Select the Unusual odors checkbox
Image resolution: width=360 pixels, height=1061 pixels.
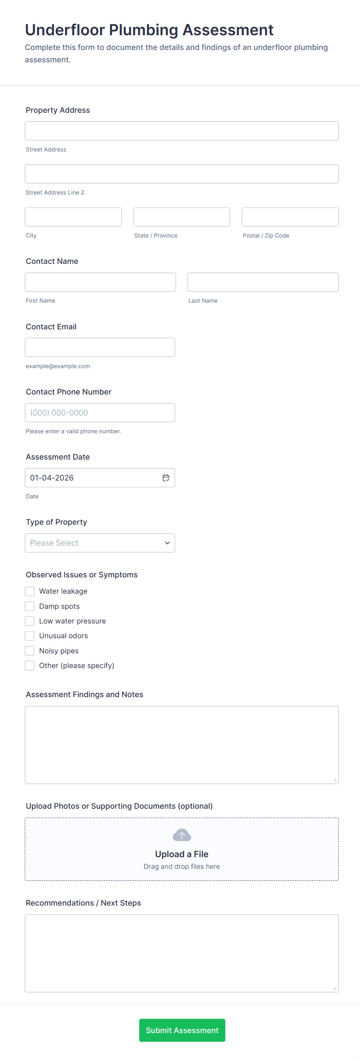click(29, 636)
